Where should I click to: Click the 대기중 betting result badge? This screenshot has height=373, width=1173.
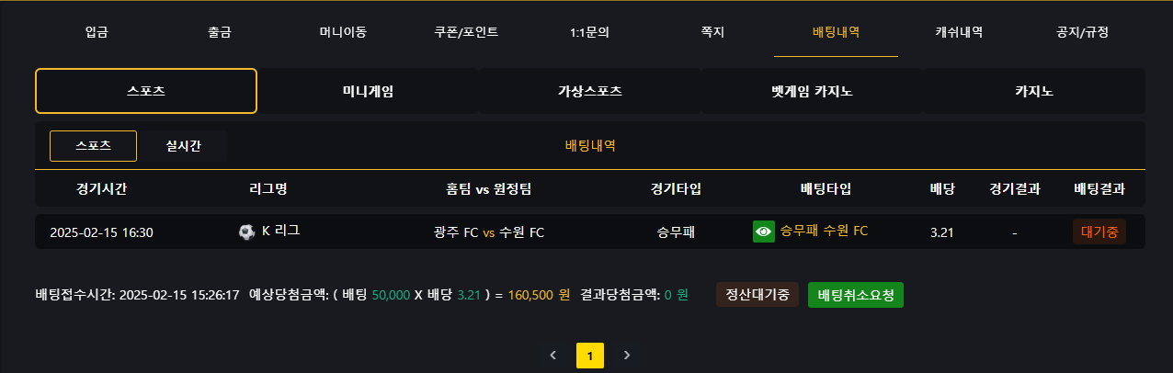[1099, 232]
